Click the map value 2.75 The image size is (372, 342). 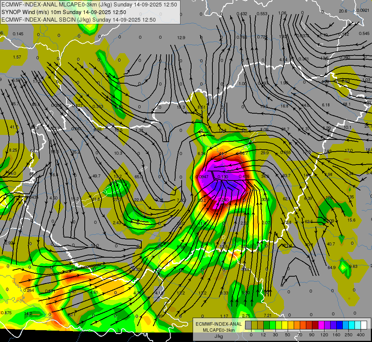tap(246, 316)
